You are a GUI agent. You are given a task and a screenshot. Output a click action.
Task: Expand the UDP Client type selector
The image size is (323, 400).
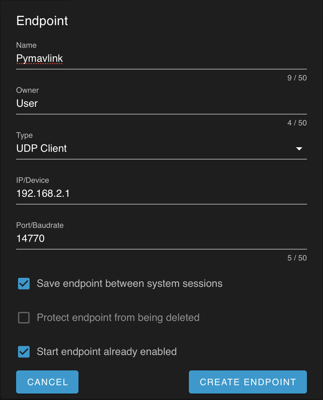299,149
